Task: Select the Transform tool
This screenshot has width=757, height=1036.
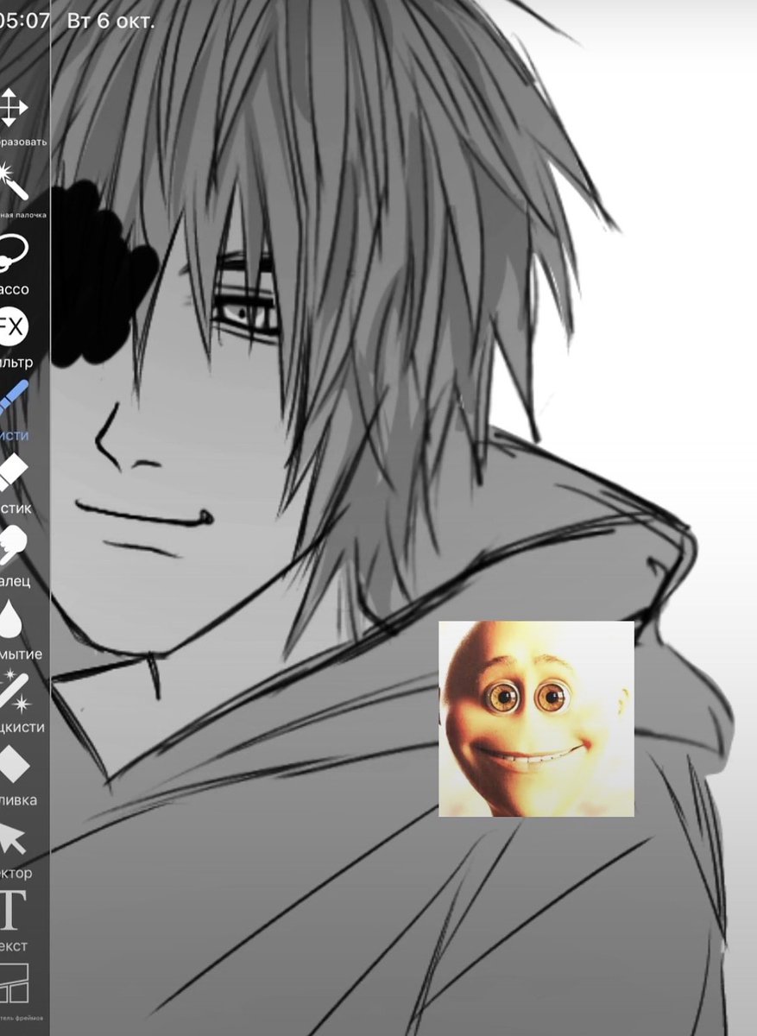Action: (x=13, y=107)
